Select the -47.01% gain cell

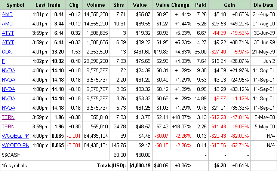tap(240, 117)
